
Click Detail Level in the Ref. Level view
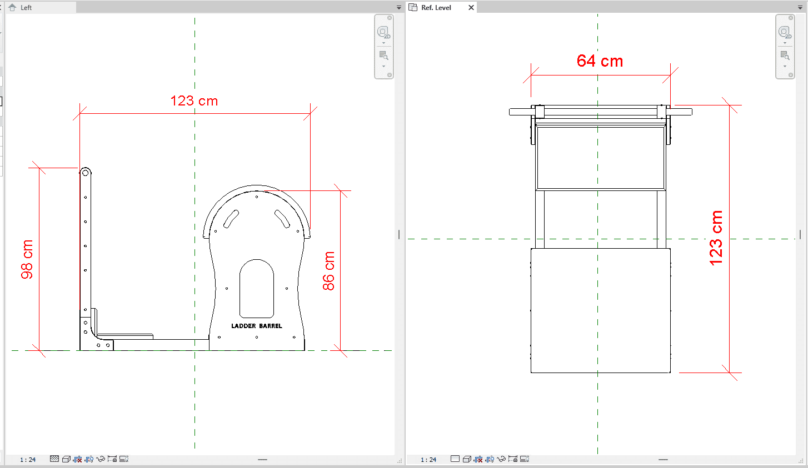pyautogui.click(x=455, y=459)
